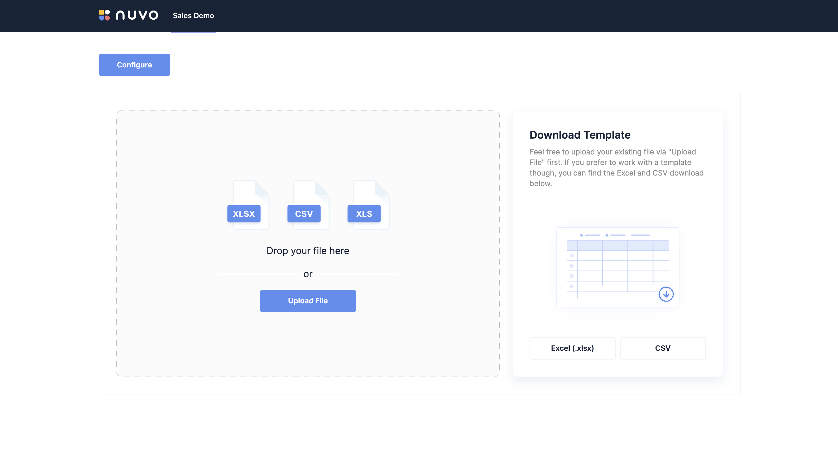This screenshot has width=838, height=456.
Task: Open the Sales Demo tab
Action: (x=193, y=16)
